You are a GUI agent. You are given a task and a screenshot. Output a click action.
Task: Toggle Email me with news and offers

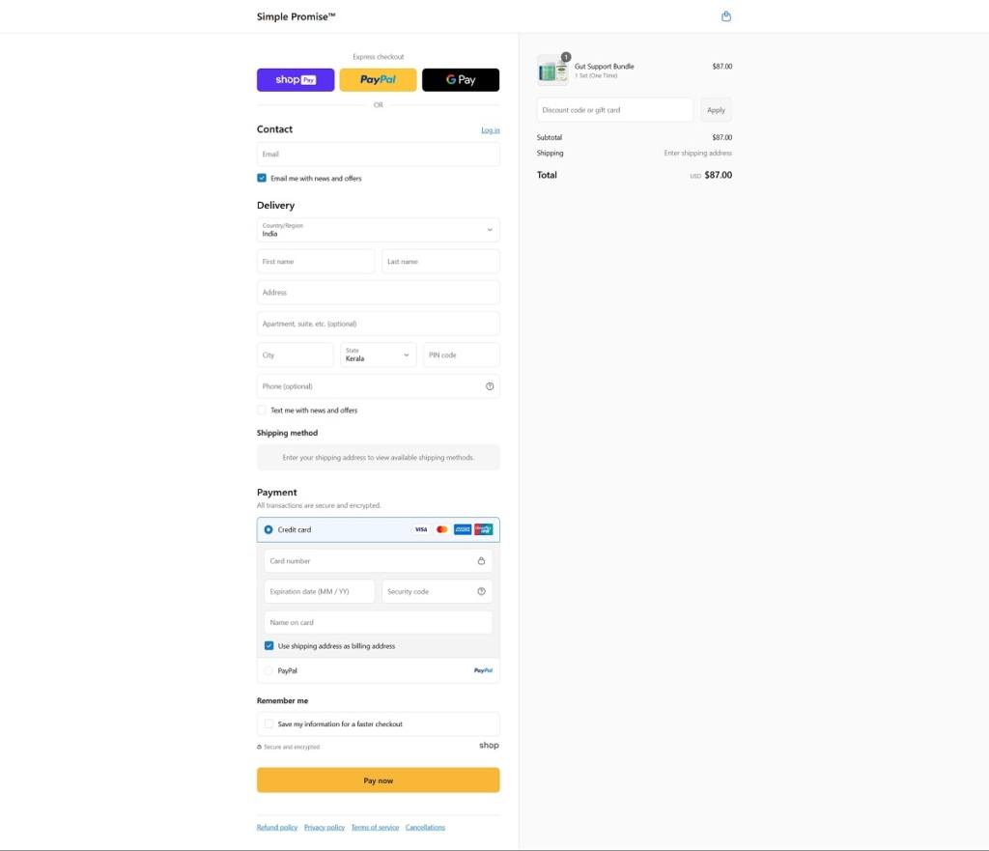click(x=262, y=179)
